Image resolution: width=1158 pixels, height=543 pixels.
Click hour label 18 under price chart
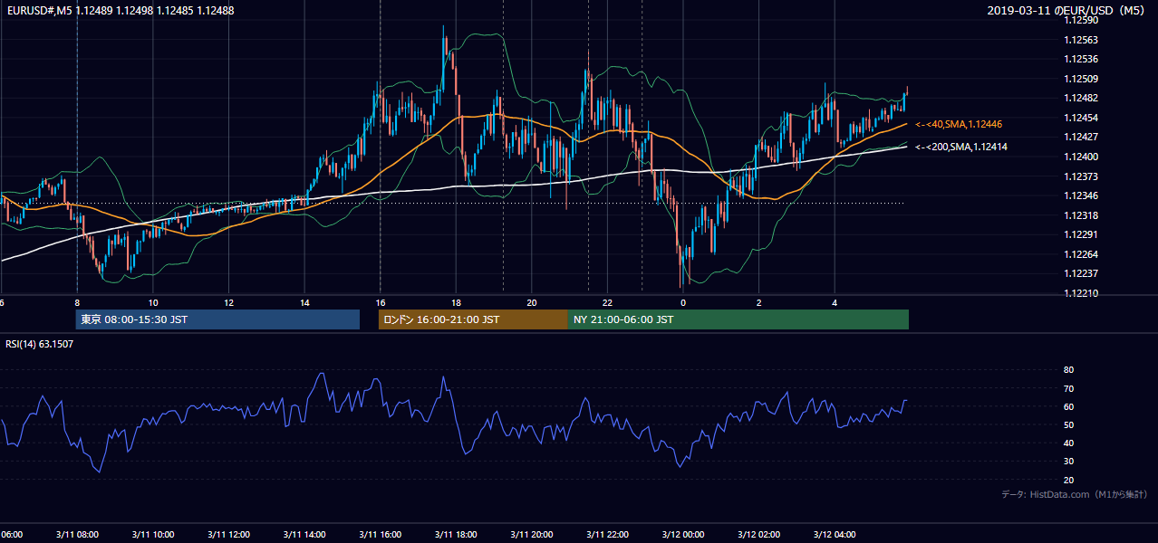tap(457, 302)
